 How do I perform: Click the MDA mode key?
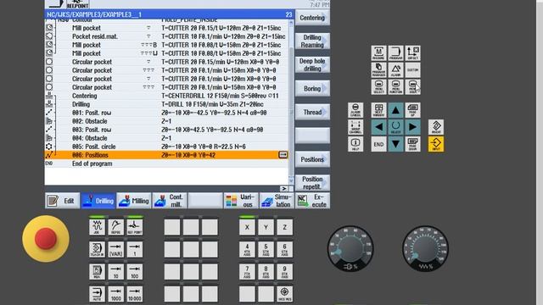click(97, 272)
